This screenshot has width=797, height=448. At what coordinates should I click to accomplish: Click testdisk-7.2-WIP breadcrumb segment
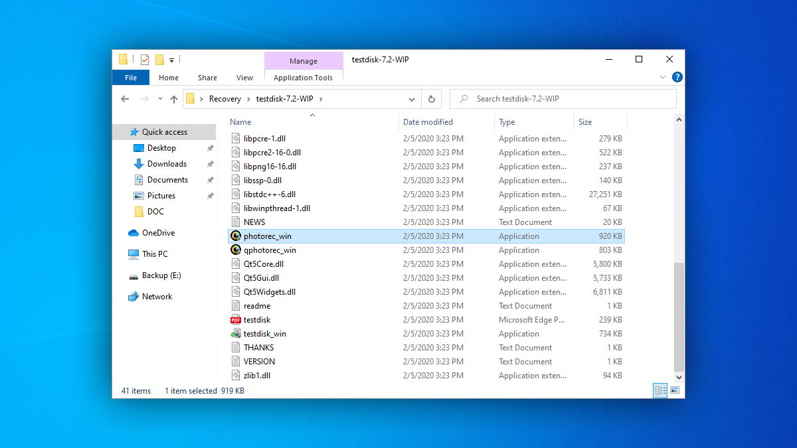pos(284,99)
